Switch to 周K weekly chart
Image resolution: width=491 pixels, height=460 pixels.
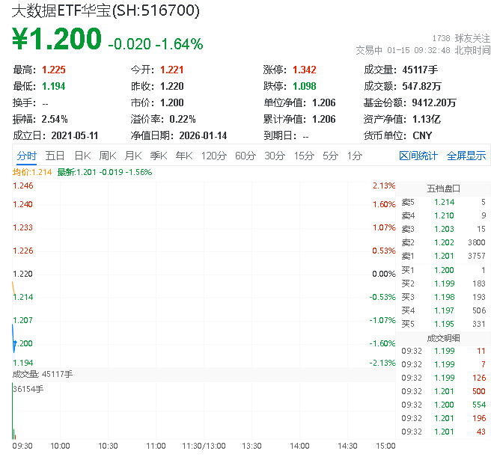[x=108, y=156]
